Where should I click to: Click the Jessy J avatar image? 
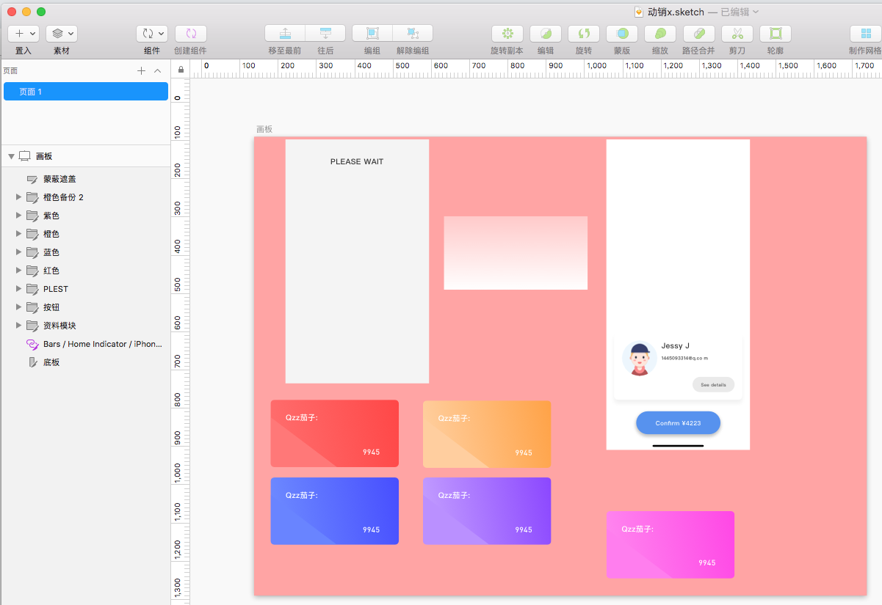point(639,359)
